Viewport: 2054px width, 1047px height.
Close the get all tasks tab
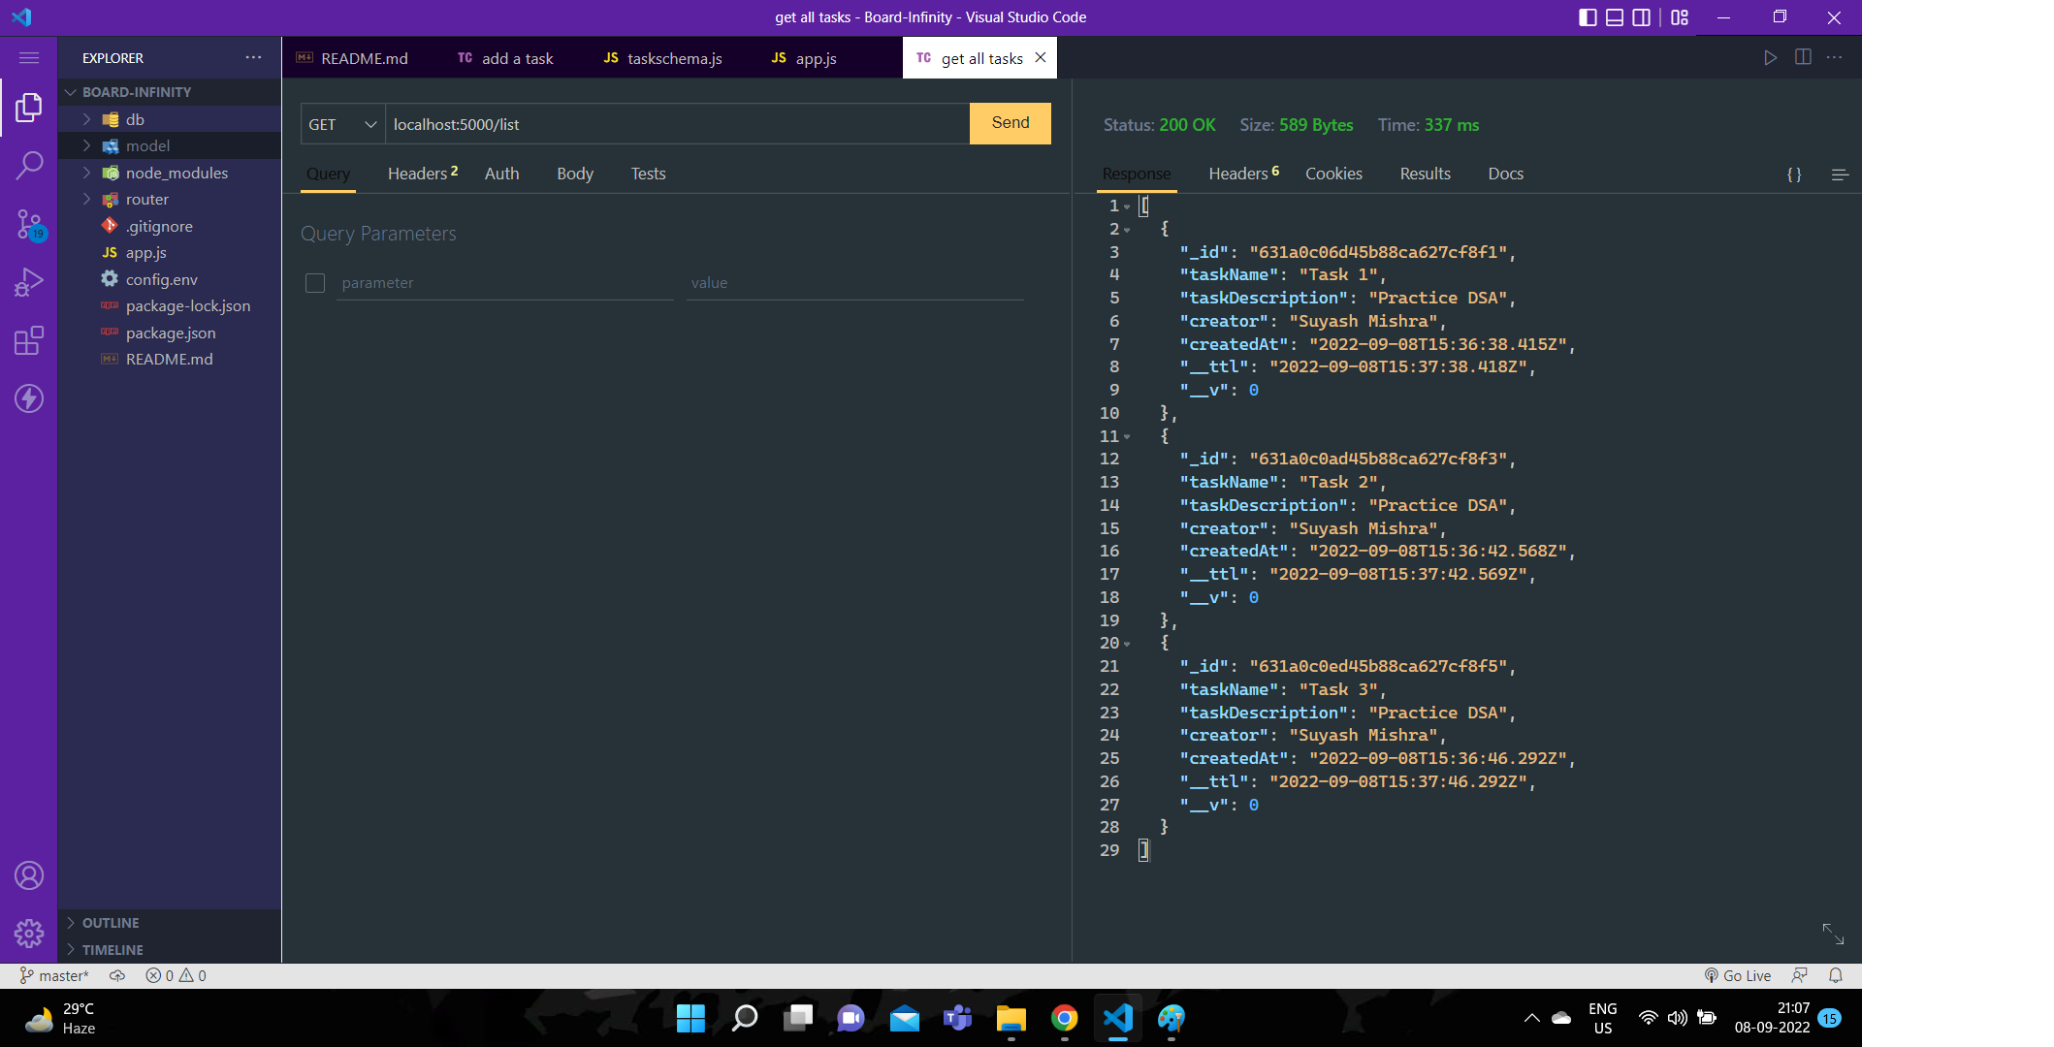pyautogui.click(x=1040, y=58)
